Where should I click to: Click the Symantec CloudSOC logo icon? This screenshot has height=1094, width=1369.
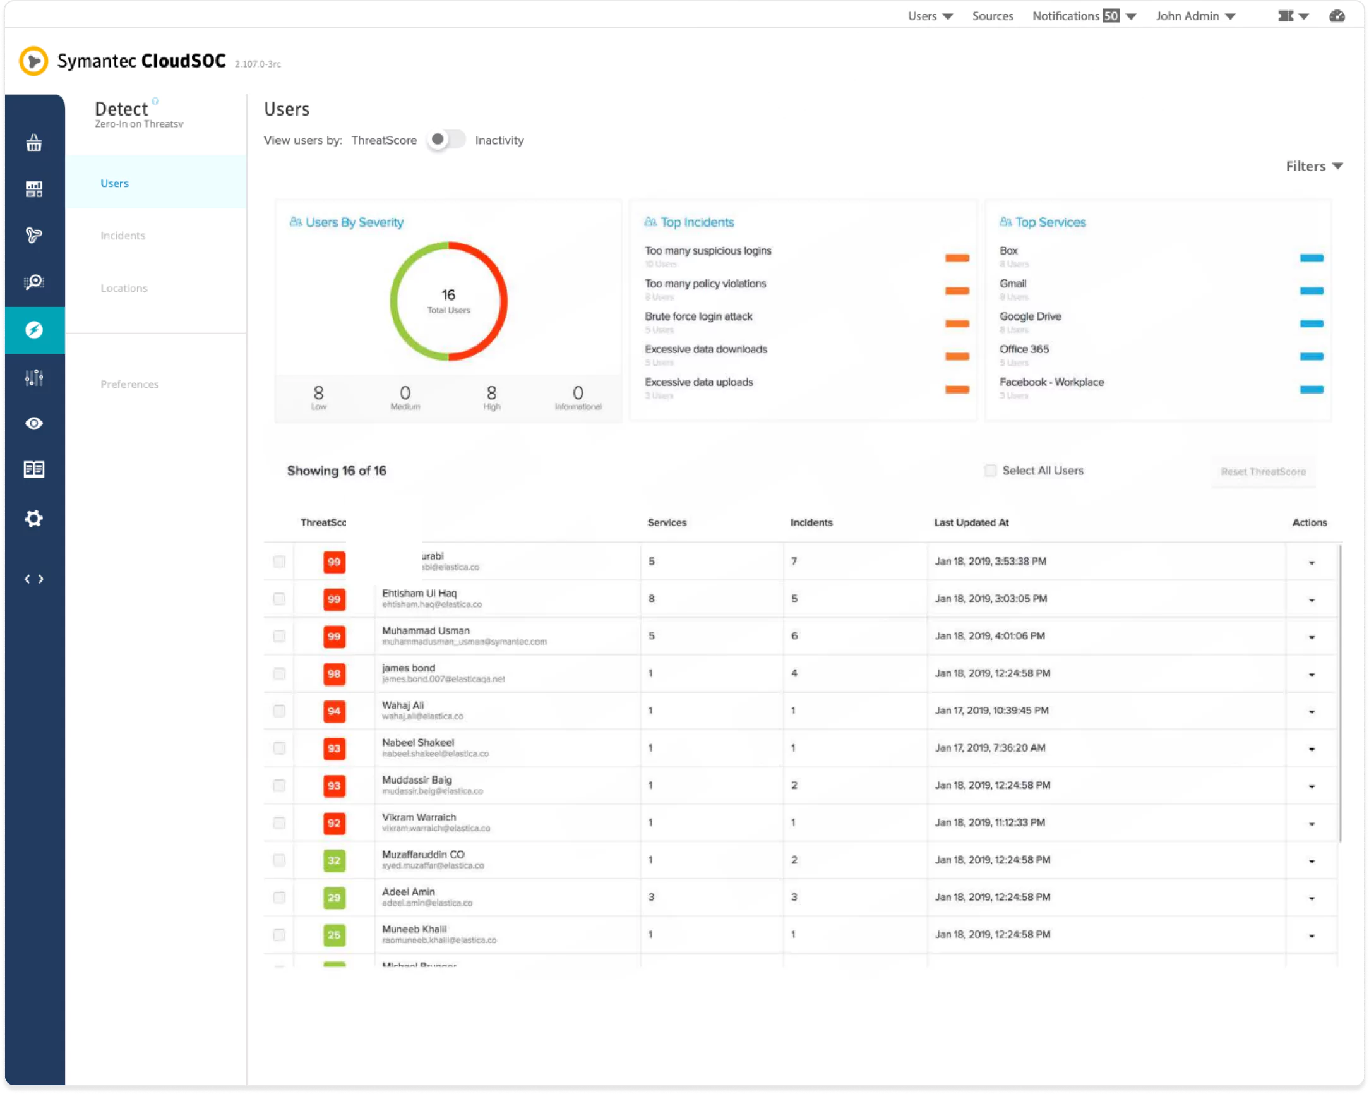tap(33, 62)
